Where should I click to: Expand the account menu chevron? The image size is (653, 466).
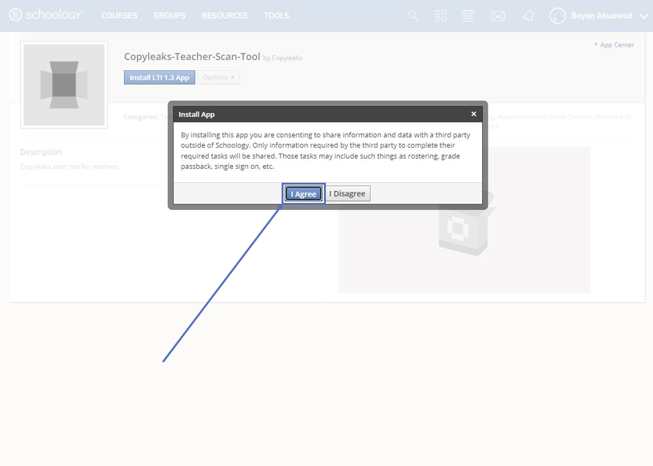[644, 16]
